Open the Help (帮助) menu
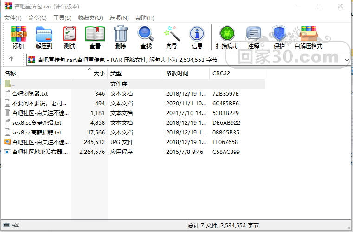This screenshot has width=353, height=232. (145, 18)
